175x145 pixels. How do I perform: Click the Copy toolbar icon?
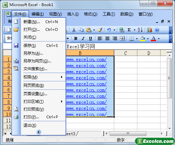pyautogui.click(x=81, y=30)
